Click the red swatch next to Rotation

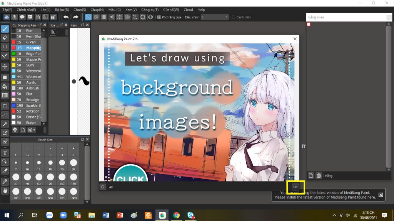point(13,111)
